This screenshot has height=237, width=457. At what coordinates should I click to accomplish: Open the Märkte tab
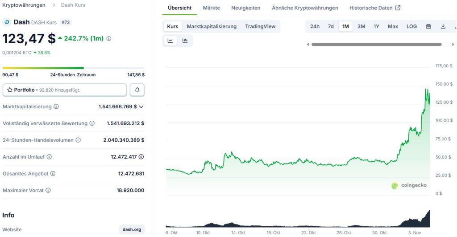tap(211, 8)
